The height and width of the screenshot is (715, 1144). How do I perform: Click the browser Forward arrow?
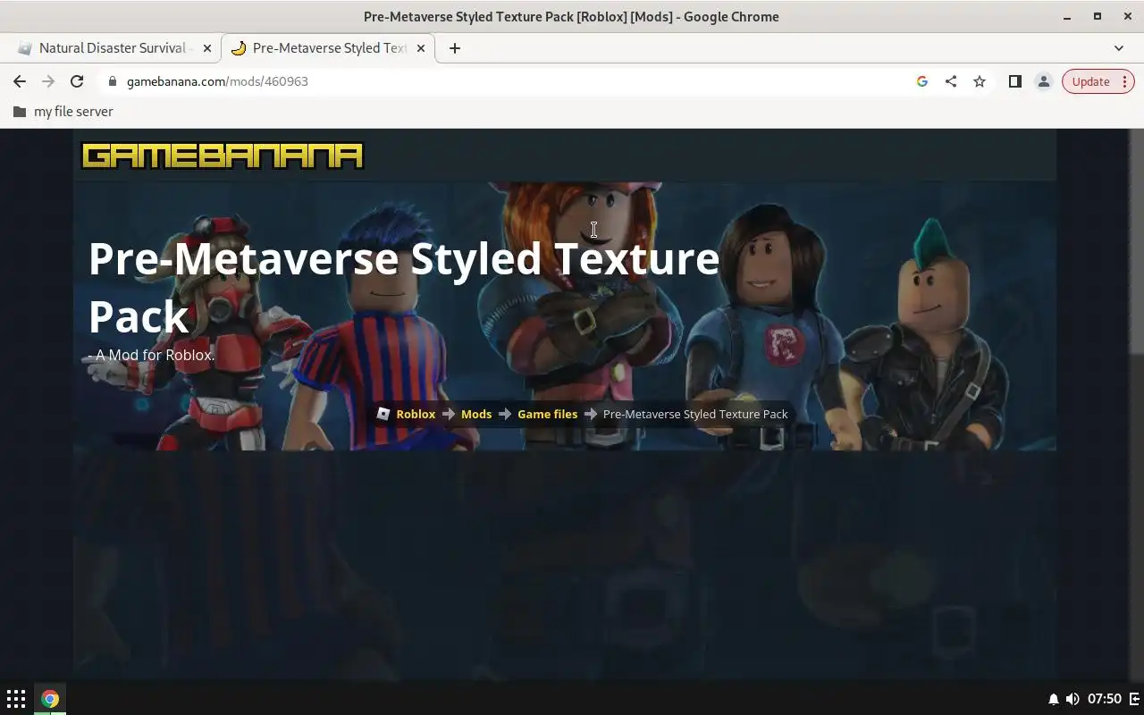[48, 81]
